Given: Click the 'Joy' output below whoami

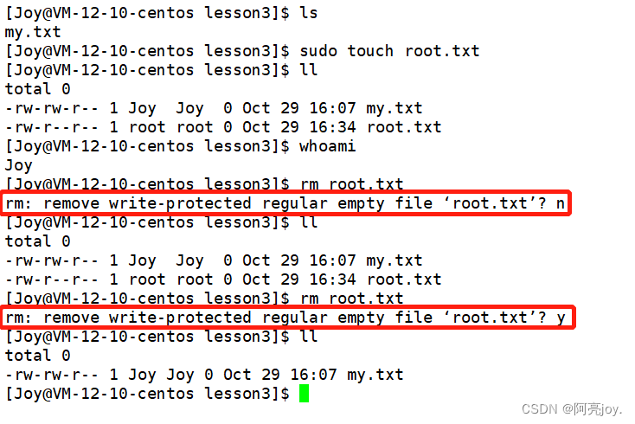Looking at the screenshot, I should pyautogui.click(x=19, y=165).
